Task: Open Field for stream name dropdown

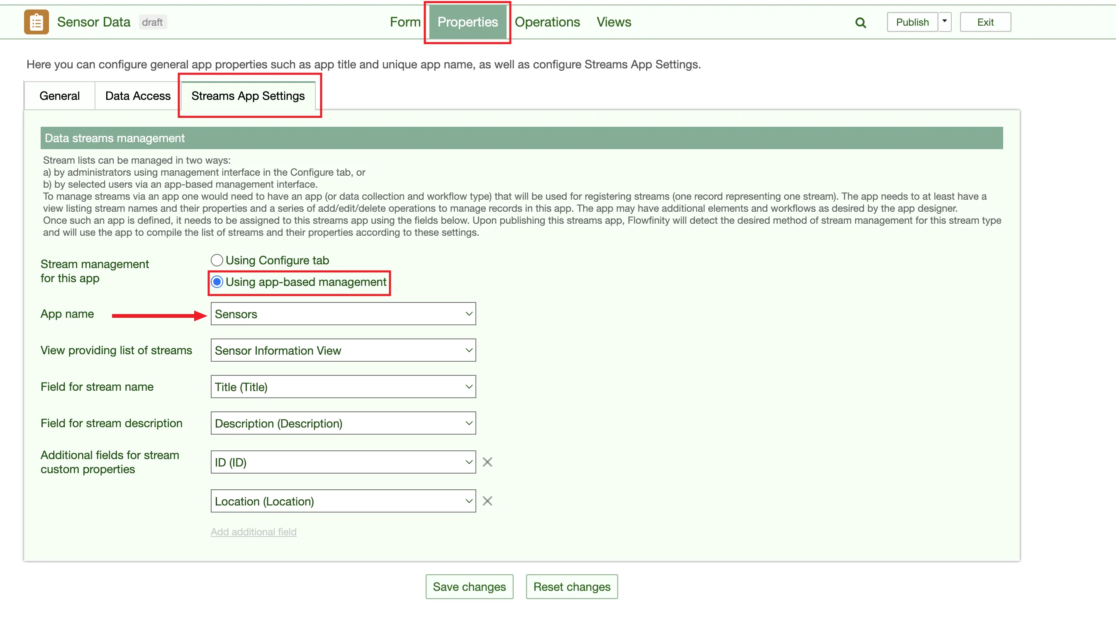Action: (x=343, y=387)
